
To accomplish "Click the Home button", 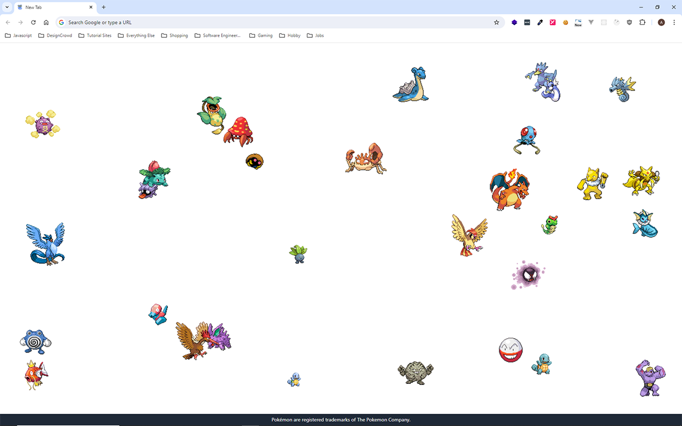I will [46, 22].
